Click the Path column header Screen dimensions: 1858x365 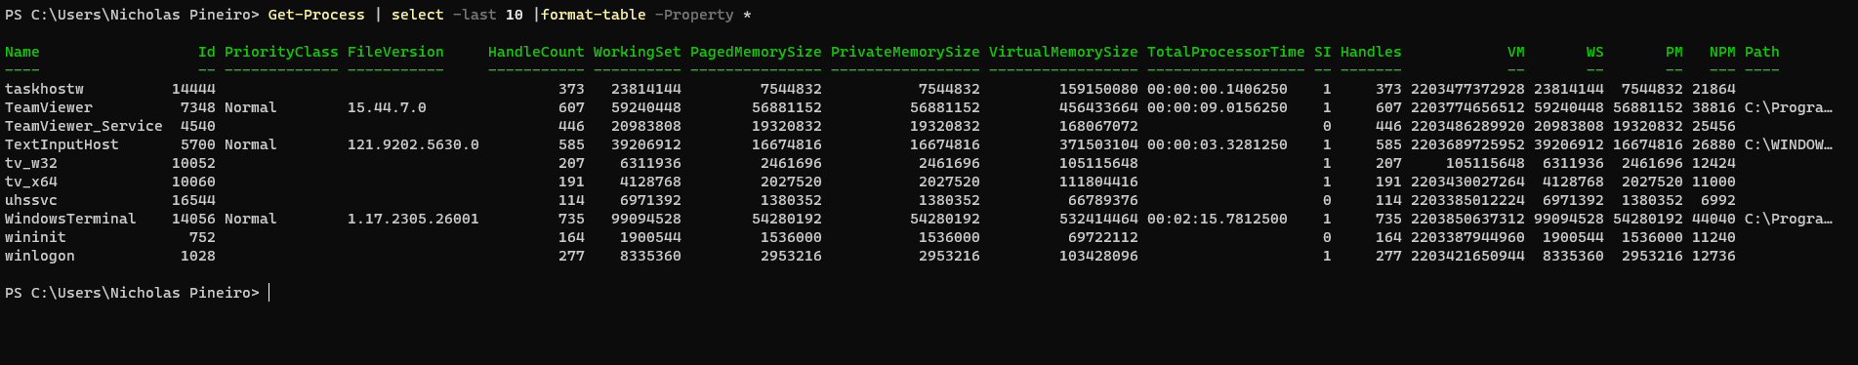(1762, 52)
